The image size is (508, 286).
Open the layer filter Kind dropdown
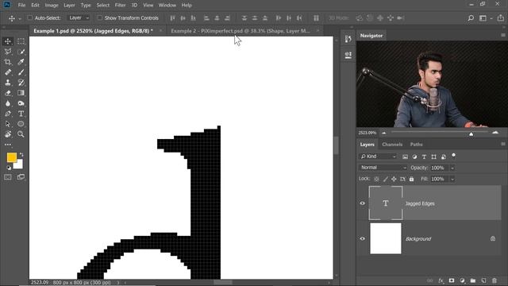[378, 157]
